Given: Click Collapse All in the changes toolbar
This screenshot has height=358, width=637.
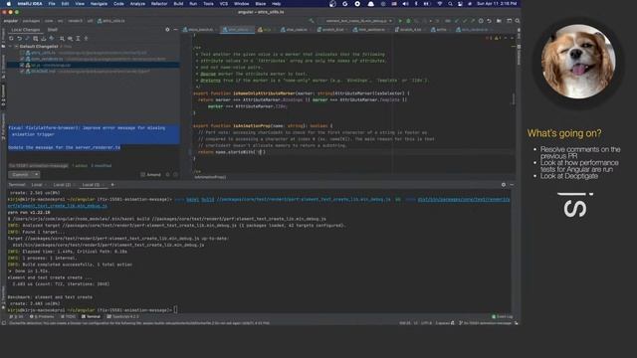Looking at the screenshot, I should coord(87,39).
